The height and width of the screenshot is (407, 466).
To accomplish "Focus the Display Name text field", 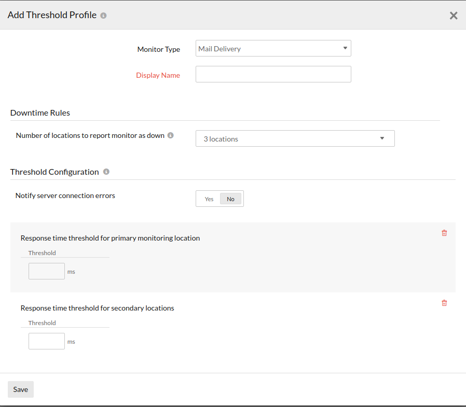I will pos(273,74).
